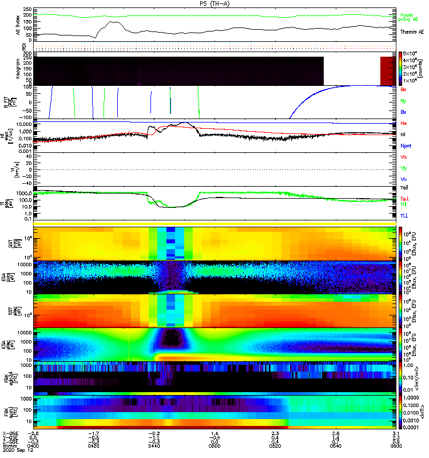Click the blue Bx legend label
The width and height of the screenshot is (429, 458).
403,112
